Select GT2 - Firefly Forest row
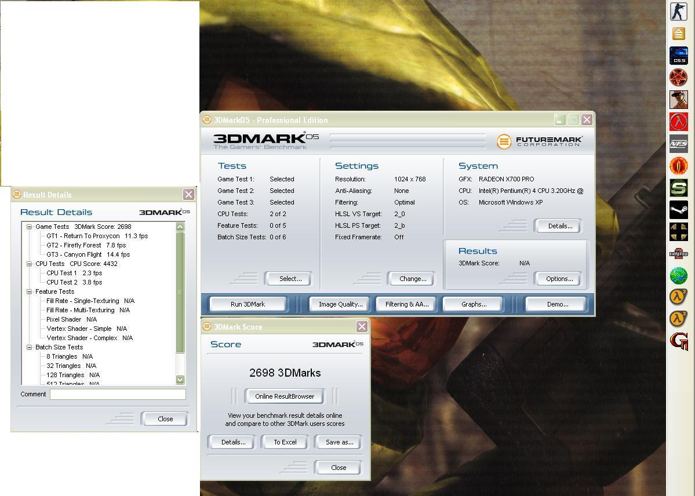This screenshot has height=496, width=695. 86,245
